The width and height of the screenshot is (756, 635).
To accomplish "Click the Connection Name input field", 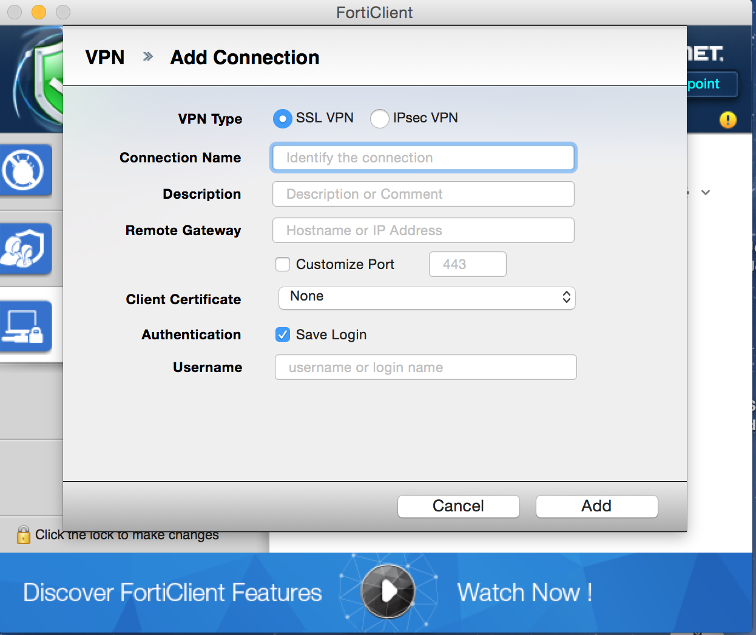I will 423,158.
